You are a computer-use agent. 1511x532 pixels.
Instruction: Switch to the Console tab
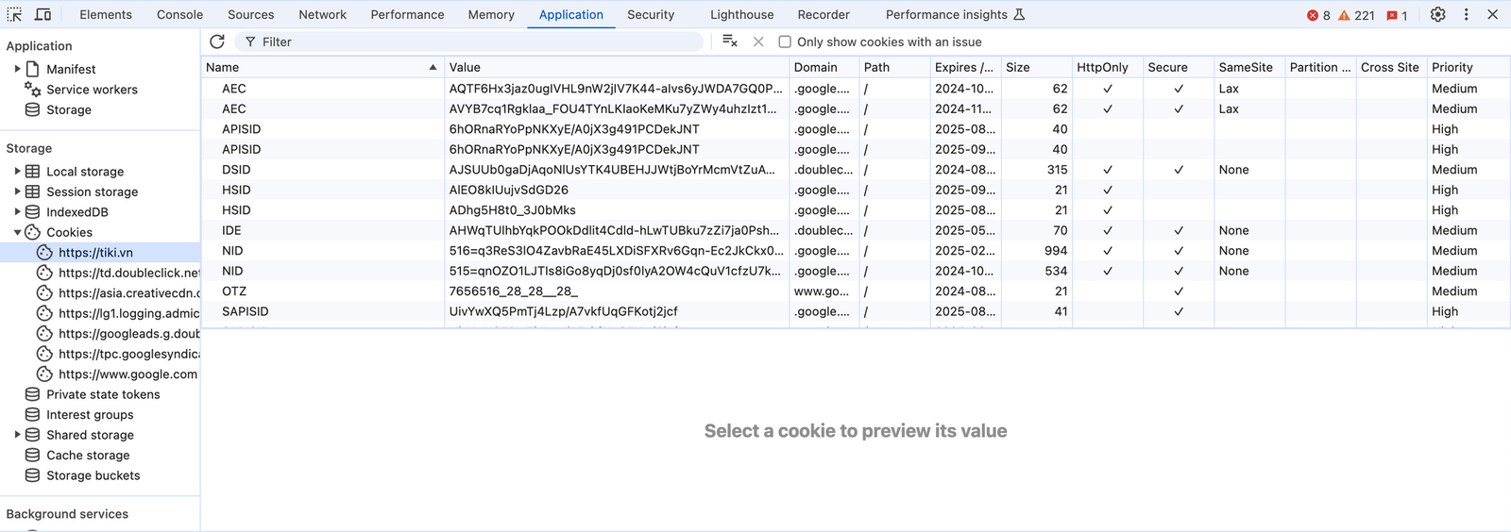[x=179, y=14]
